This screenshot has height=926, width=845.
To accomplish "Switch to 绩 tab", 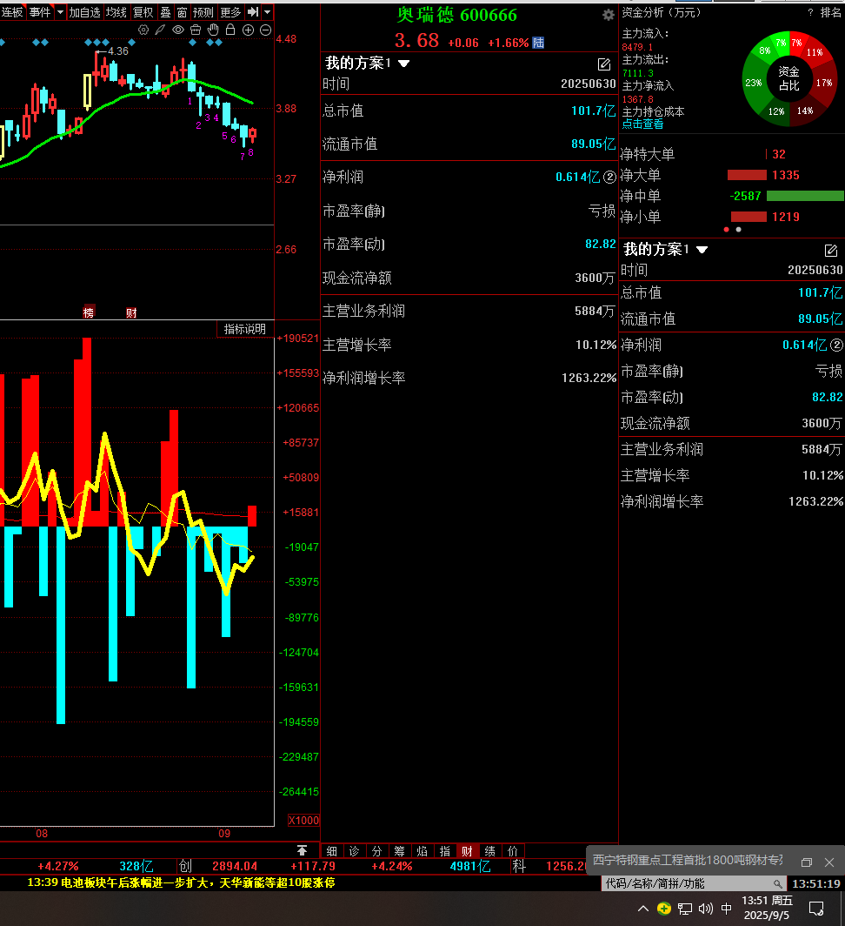I will [489, 851].
